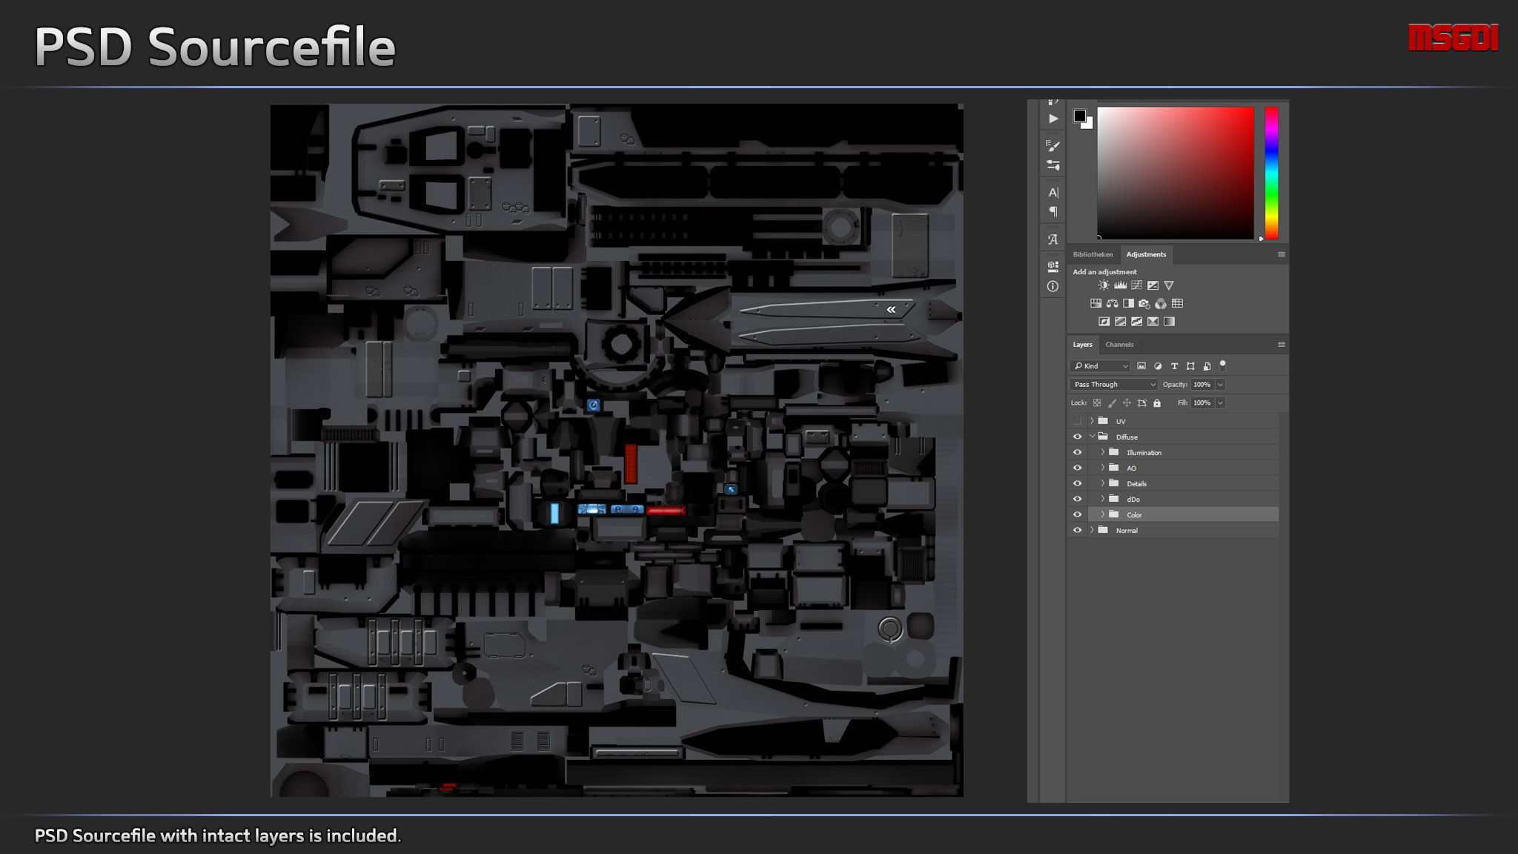Expand the AO layer group
This screenshot has height=854, width=1518.
pyautogui.click(x=1103, y=468)
